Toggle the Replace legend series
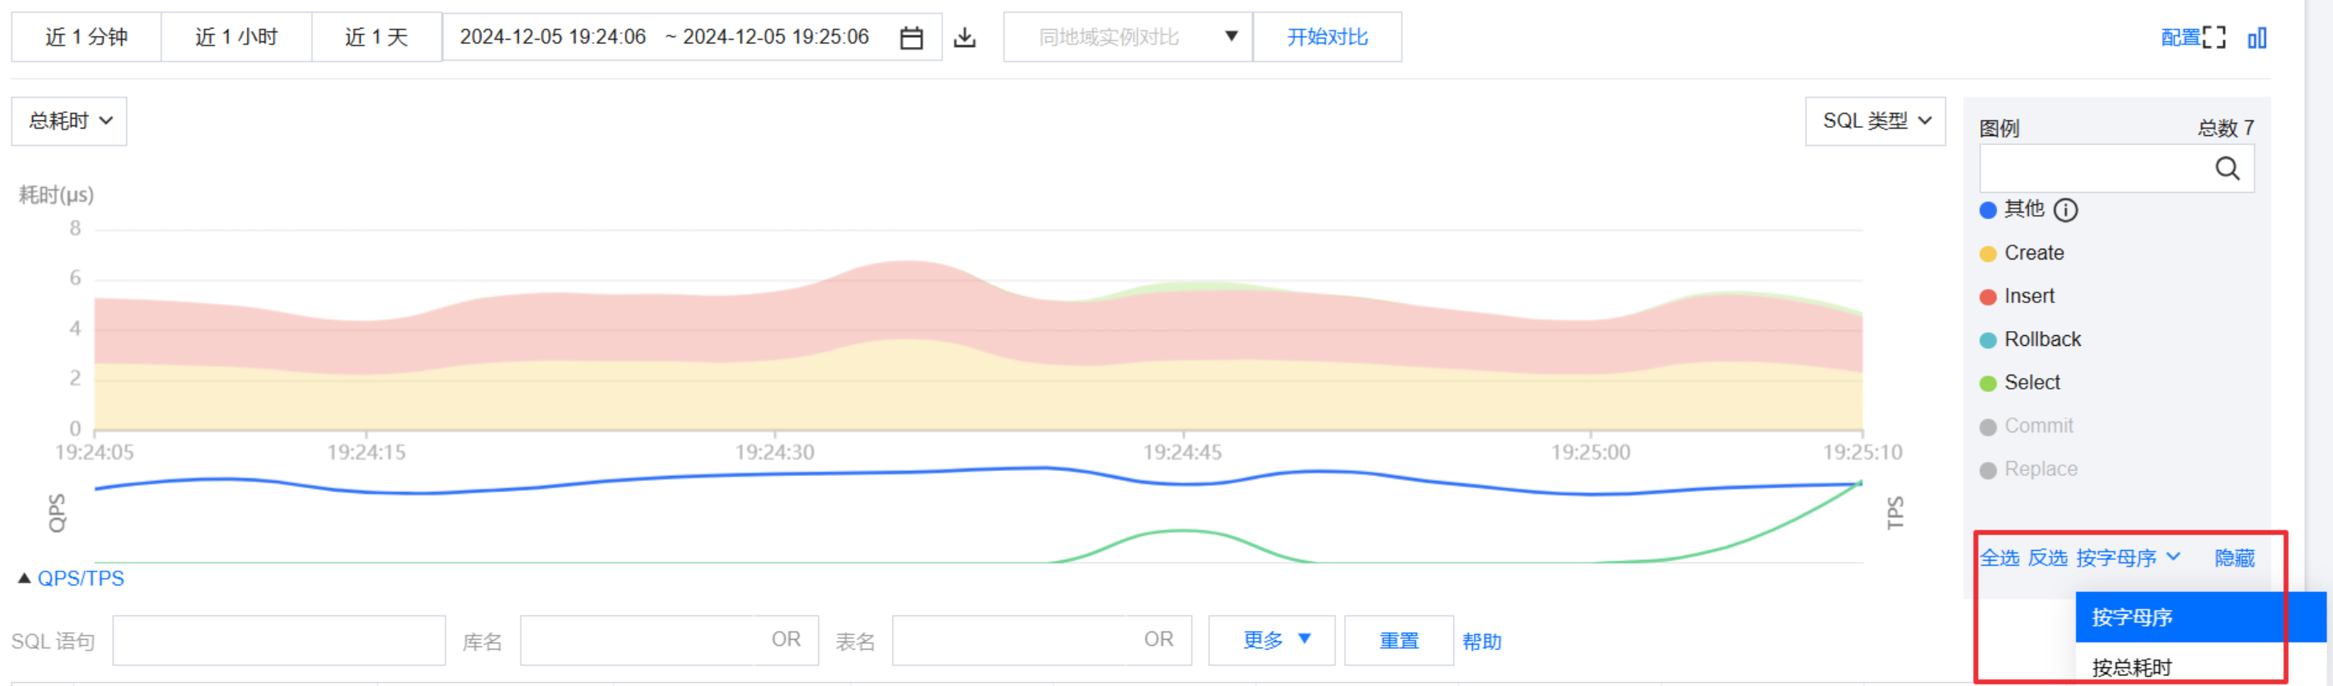This screenshot has height=686, width=2333. click(2040, 469)
